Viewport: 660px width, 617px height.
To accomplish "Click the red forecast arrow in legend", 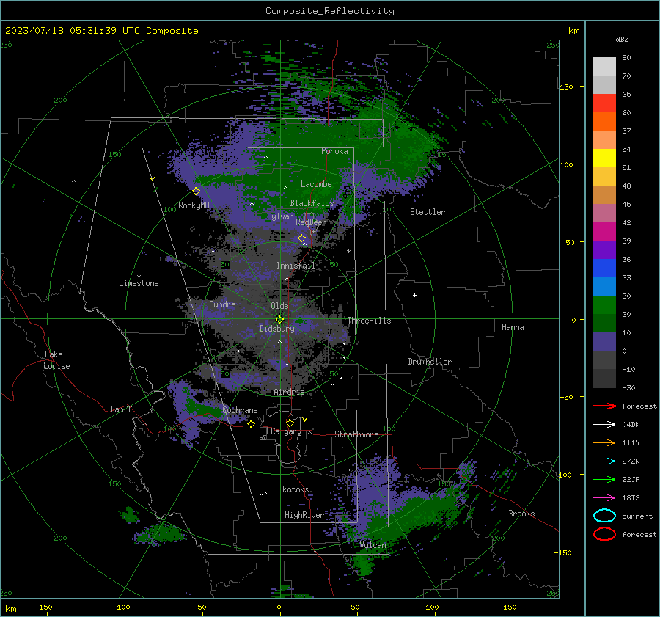I will tap(604, 406).
